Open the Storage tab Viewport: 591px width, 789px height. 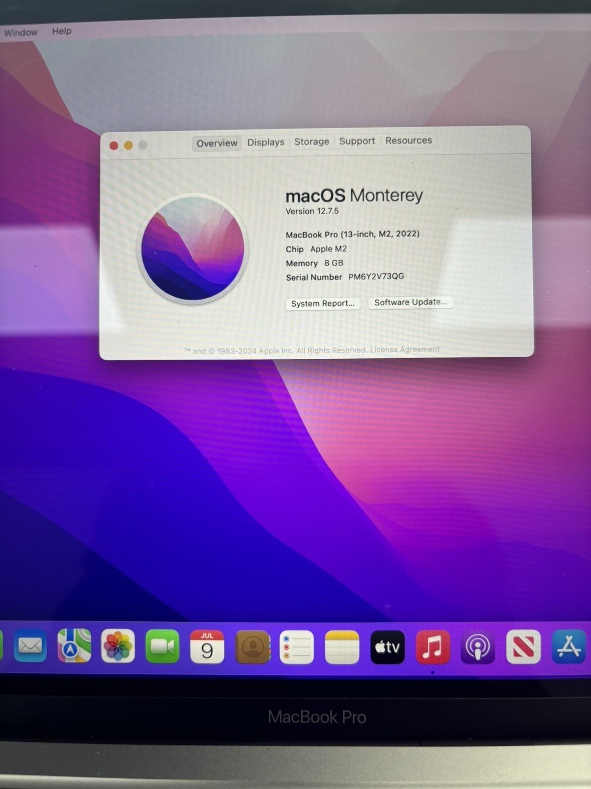(312, 142)
